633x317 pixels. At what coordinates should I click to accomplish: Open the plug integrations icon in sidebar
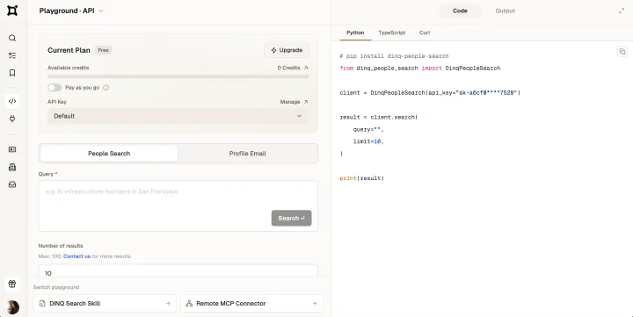[12, 119]
